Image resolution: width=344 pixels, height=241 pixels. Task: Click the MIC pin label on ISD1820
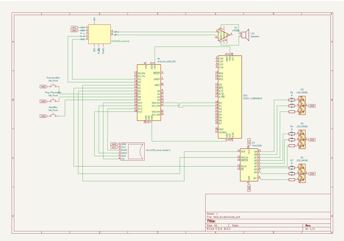pos(95,19)
